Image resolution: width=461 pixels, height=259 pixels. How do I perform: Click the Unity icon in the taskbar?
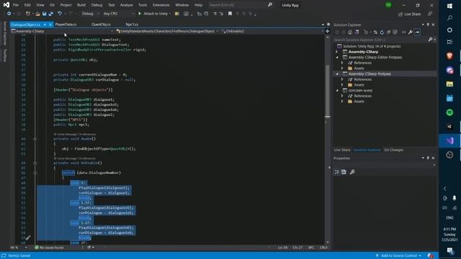(x=449, y=127)
